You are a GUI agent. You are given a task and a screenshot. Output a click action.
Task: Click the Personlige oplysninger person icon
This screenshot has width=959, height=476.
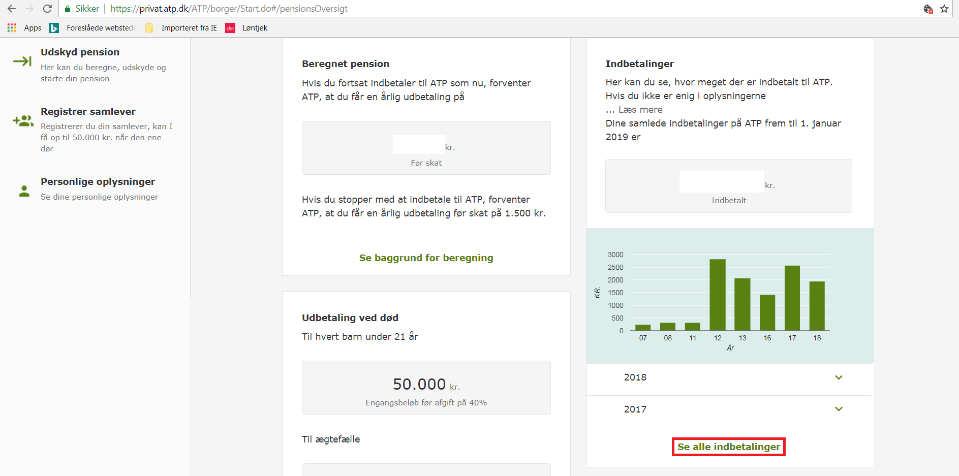24,191
